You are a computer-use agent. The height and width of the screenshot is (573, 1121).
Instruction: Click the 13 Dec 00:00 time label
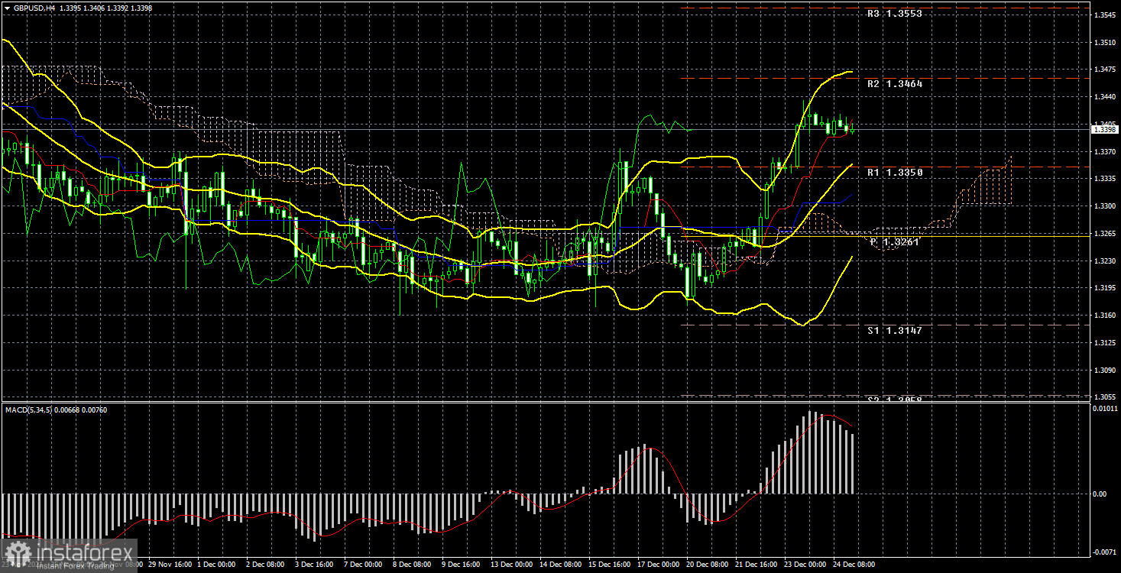pyautogui.click(x=514, y=565)
